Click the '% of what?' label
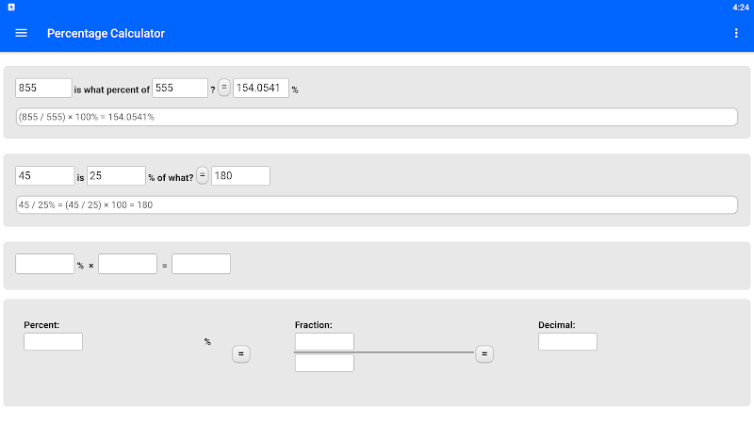The image size is (754, 424). pyautogui.click(x=171, y=178)
